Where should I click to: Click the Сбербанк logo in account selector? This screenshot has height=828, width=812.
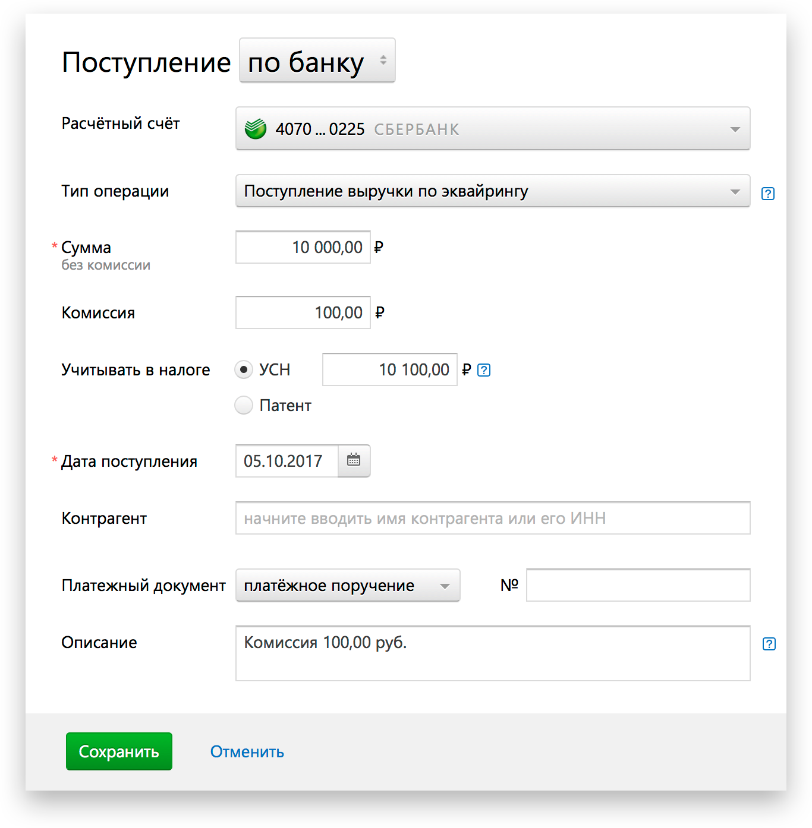pos(256,128)
